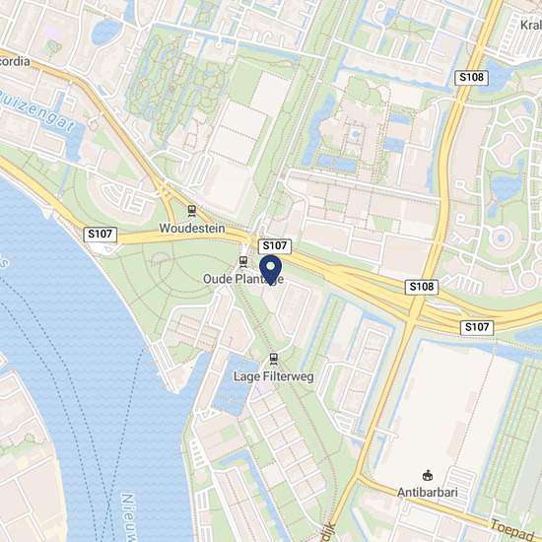The image size is (542, 542).
Task: Select the Woudestein tram stop icon
Action: (192, 211)
